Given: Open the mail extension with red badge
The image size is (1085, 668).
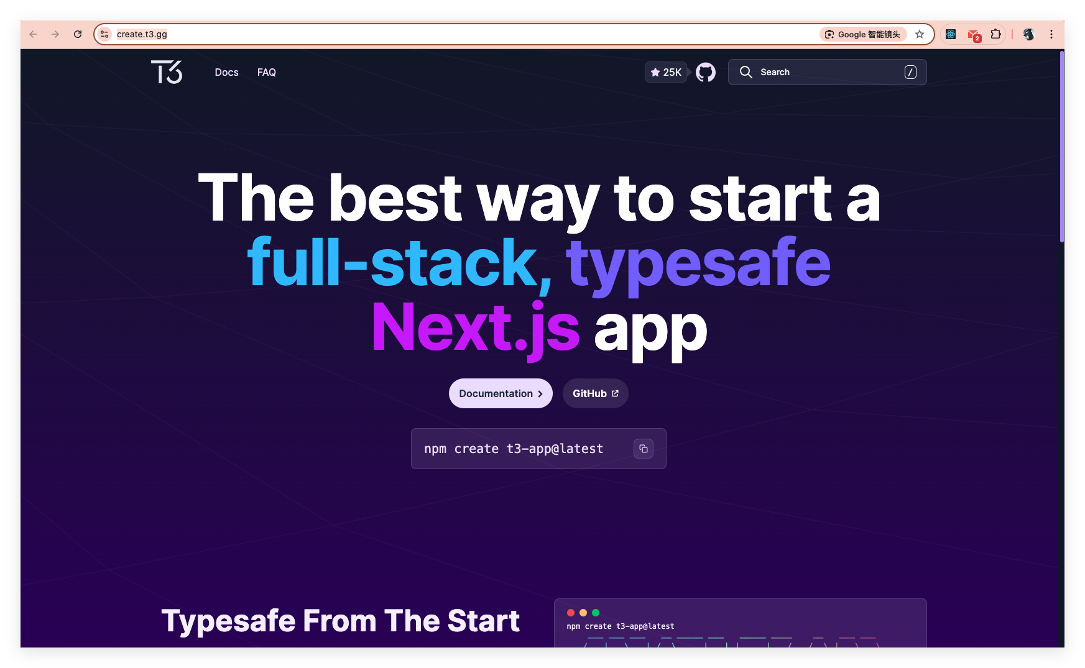Looking at the screenshot, I should pos(974,35).
